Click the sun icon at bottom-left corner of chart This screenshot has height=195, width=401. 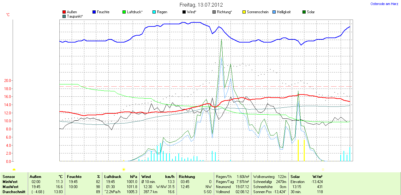[x=14, y=170]
